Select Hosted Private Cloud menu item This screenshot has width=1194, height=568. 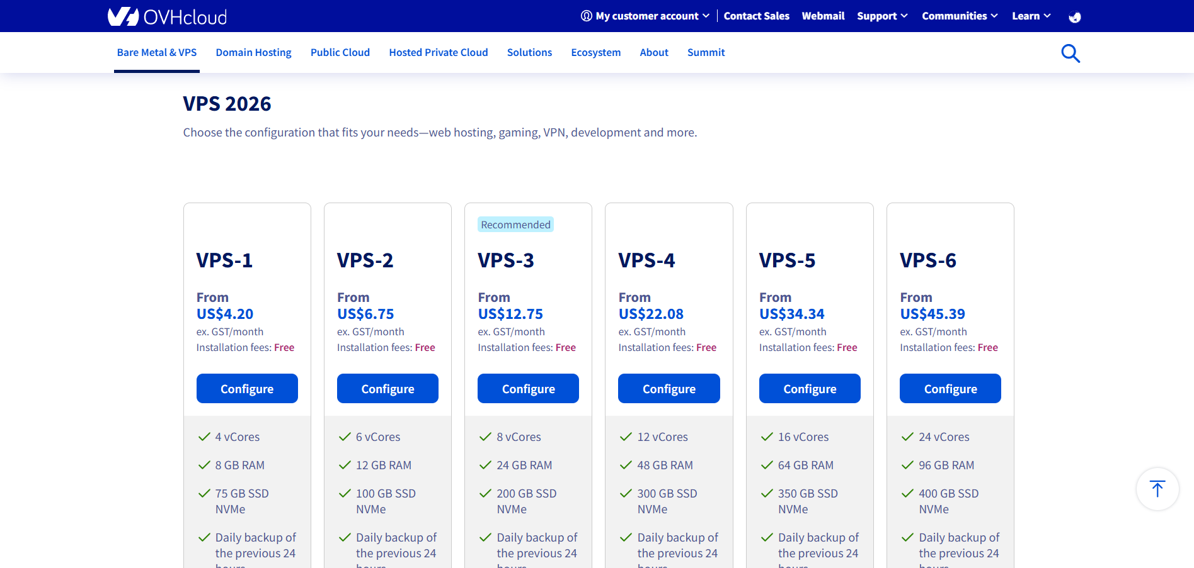(x=438, y=53)
